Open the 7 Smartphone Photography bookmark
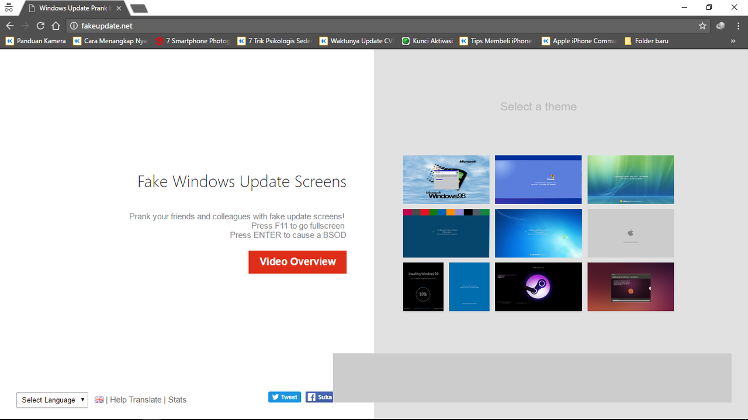 [192, 41]
